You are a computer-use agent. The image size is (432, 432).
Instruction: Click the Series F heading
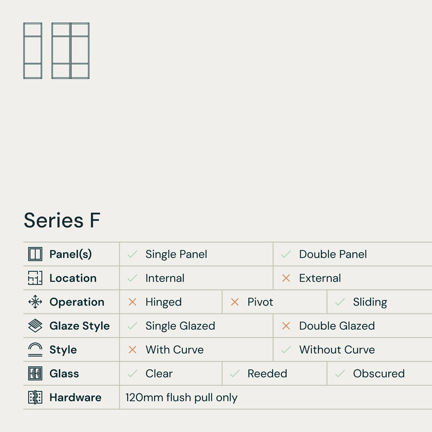click(x=62, y=220)
